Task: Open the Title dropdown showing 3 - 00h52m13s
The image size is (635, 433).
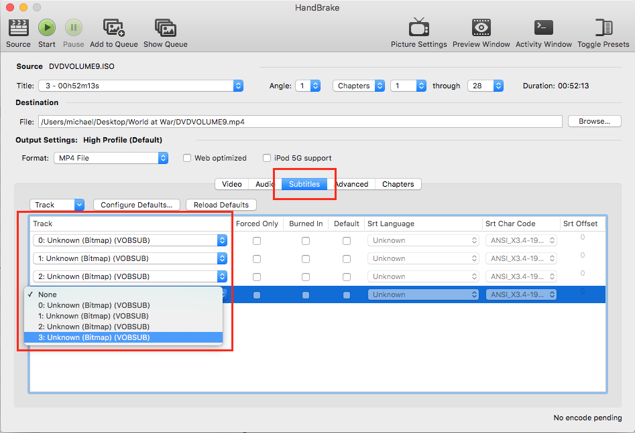Action: (141, 86)
